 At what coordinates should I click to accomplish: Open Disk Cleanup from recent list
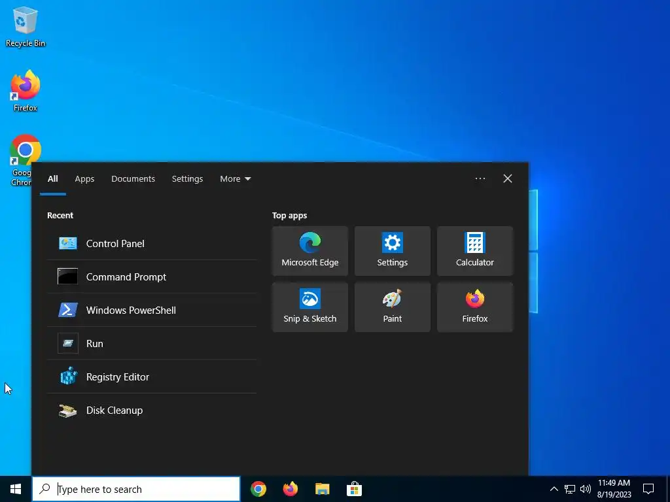point(152,410)
